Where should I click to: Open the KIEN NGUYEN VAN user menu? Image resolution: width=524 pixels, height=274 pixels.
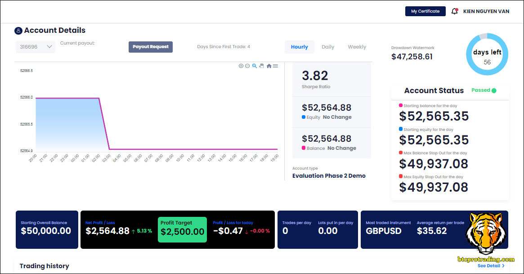[486, 11]
